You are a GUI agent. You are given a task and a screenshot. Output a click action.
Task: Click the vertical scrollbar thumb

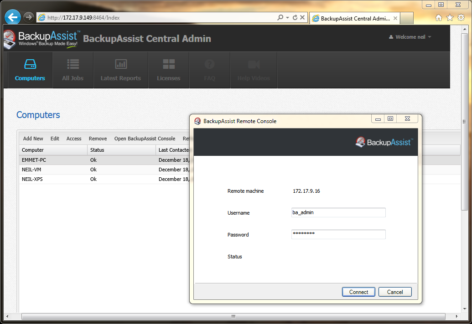click(464, 122)
